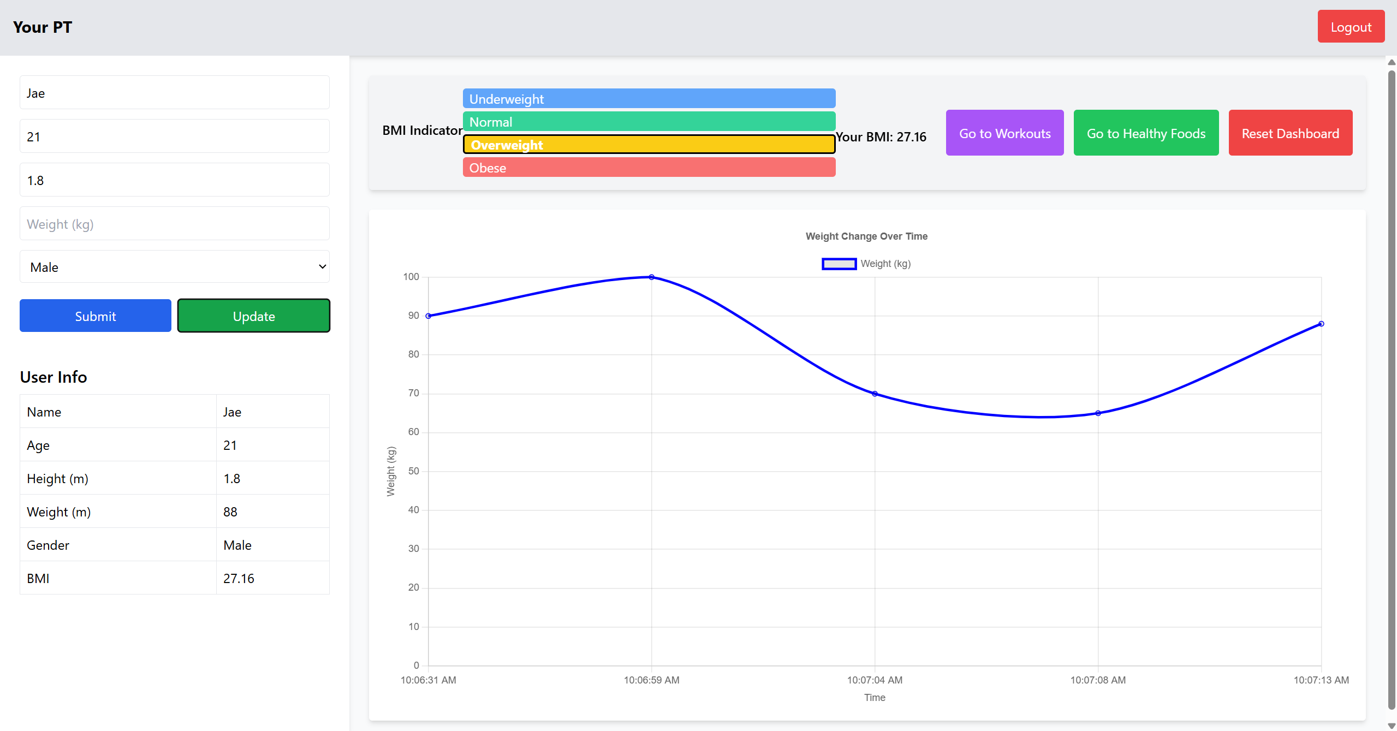
Task: Click the scrollbar down arrow
Action: coord(1391,726)
